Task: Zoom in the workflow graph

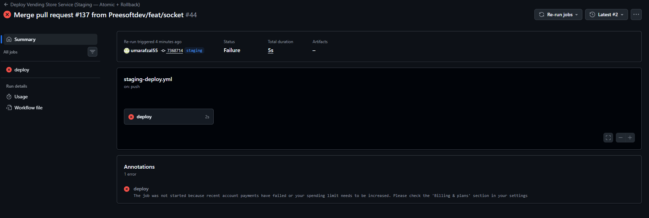Action: pyautogui.click(x=630, y=138)
